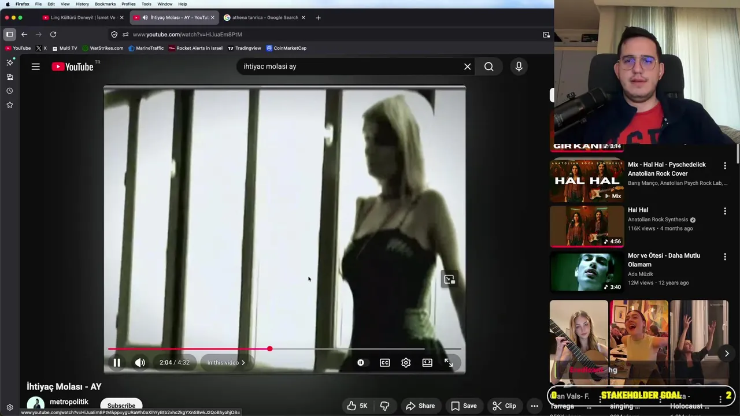The width and height of the screenshot is (740, 416).
Task: Share the video
Action: click(420, 406)
